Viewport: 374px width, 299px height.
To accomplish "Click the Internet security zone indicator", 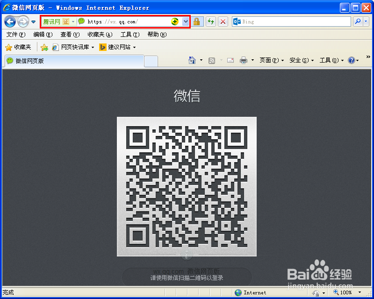I will click(x=251, y=292).
